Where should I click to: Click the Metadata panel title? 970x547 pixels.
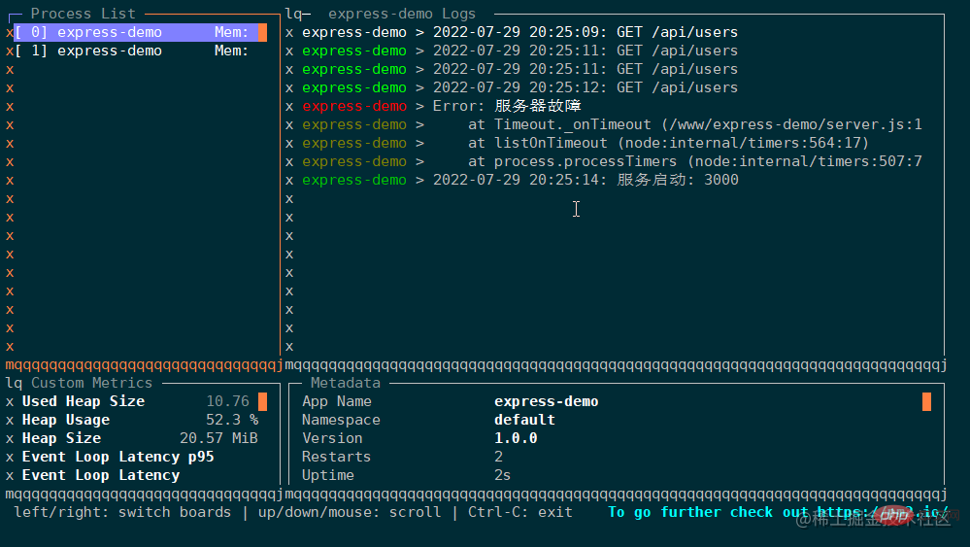(346, 383)
